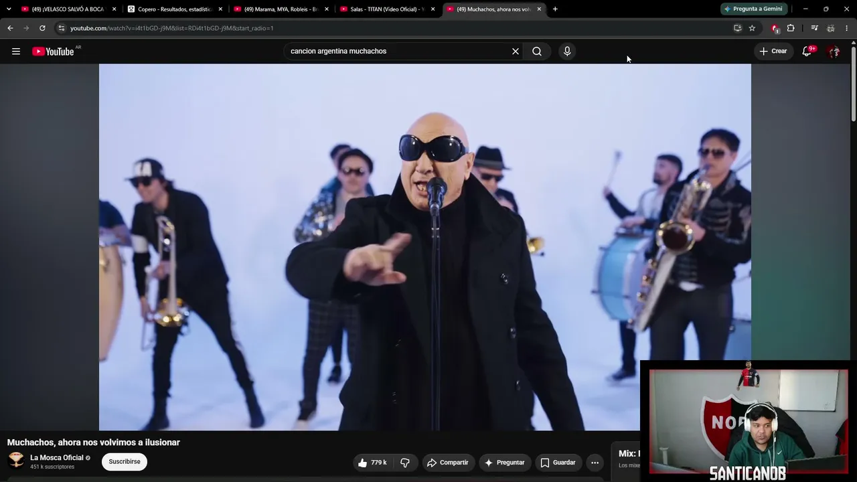Click the YouTube URL in the address bar

click(172, 28)
